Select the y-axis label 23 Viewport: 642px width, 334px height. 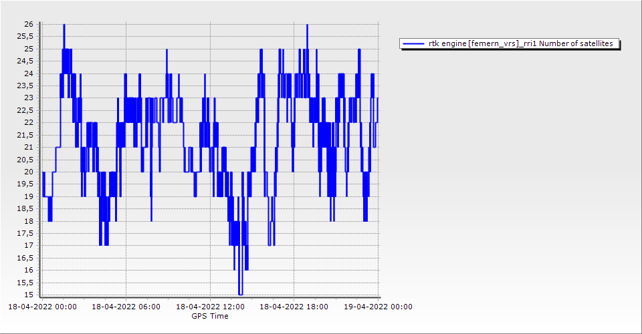29,98
